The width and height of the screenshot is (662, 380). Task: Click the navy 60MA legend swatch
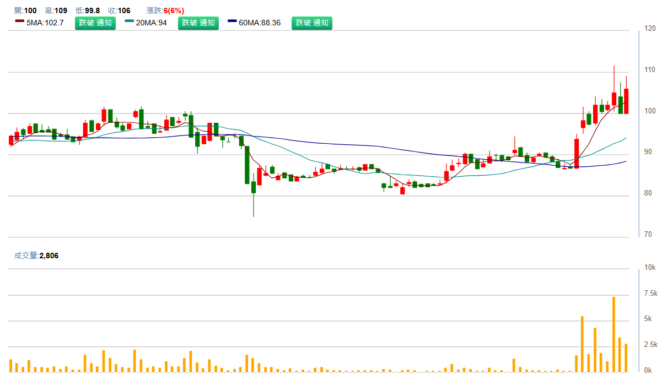pos(232,21)
